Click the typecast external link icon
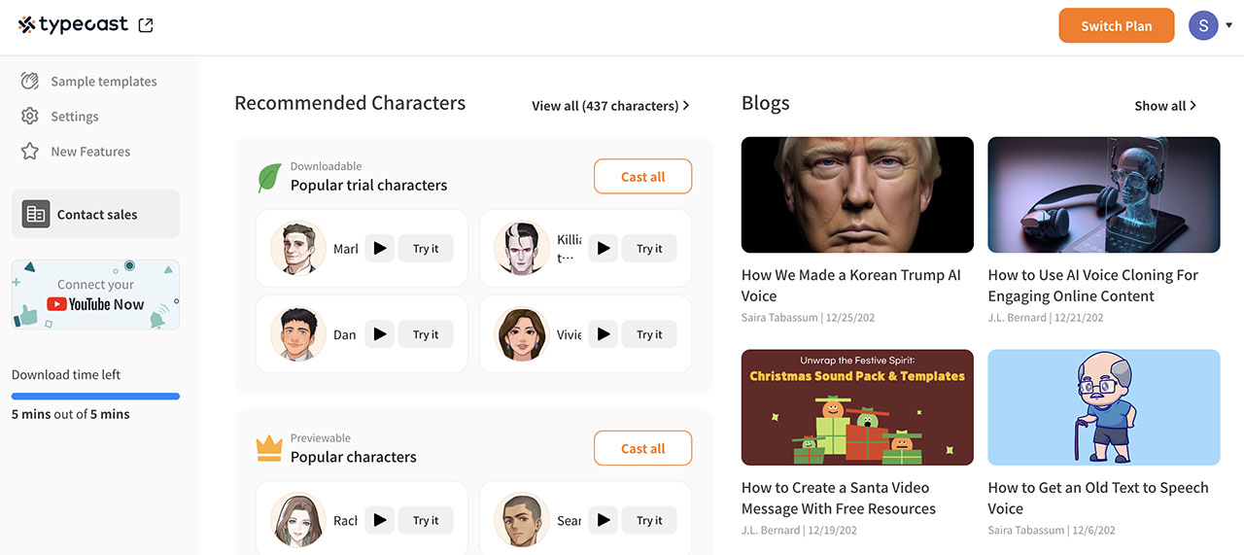This screenshot has width=1244, height=555. (146, 26)
